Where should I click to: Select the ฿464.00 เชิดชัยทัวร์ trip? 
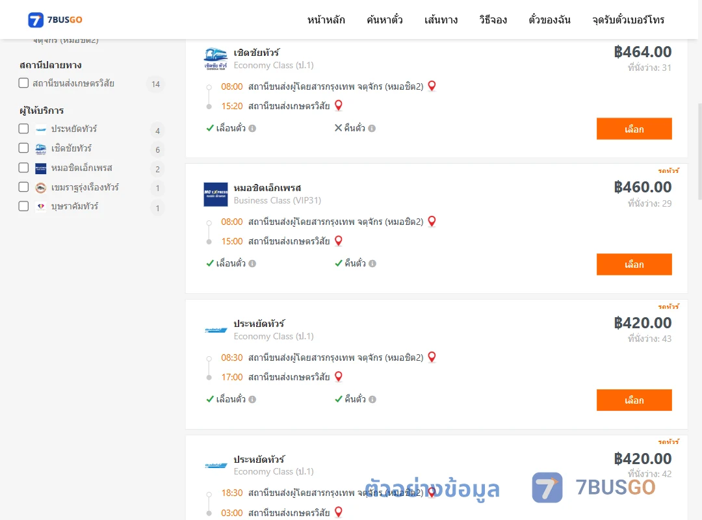[x=634, y=129]
